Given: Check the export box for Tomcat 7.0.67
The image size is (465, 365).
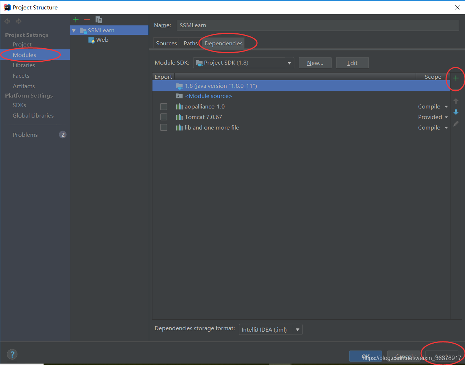Looking at the screenshot, I should point(164,117).
